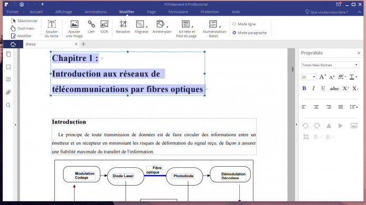Add a new tab with plus button

[84, 44]
